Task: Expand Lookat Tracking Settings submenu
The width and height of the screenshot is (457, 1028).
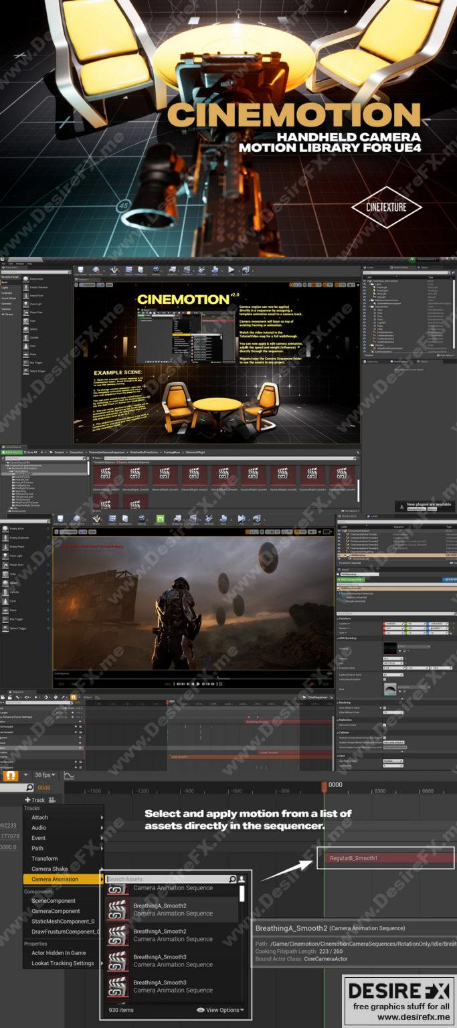Action: point(64,963)
